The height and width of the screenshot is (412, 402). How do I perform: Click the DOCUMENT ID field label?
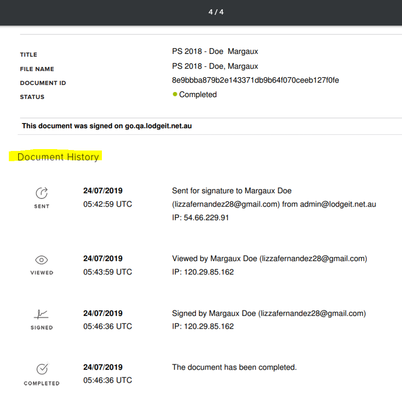tap(43, 83)
